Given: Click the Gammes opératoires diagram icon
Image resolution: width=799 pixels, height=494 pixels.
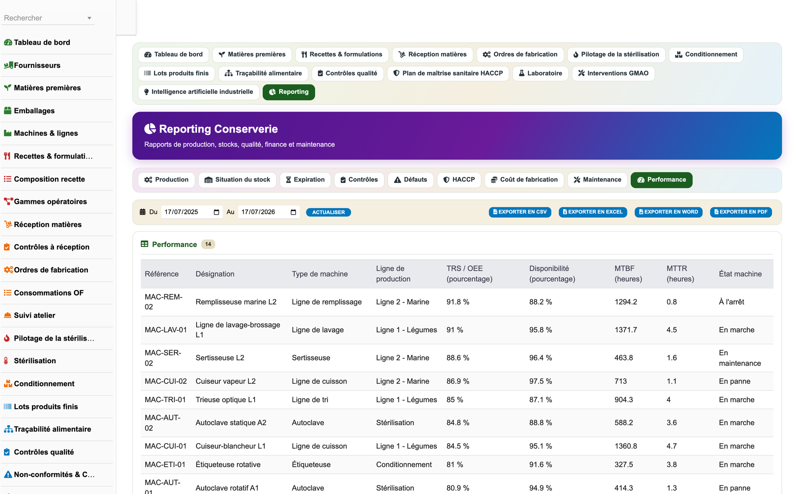Looking at the screenshot, I should (8, 201).
